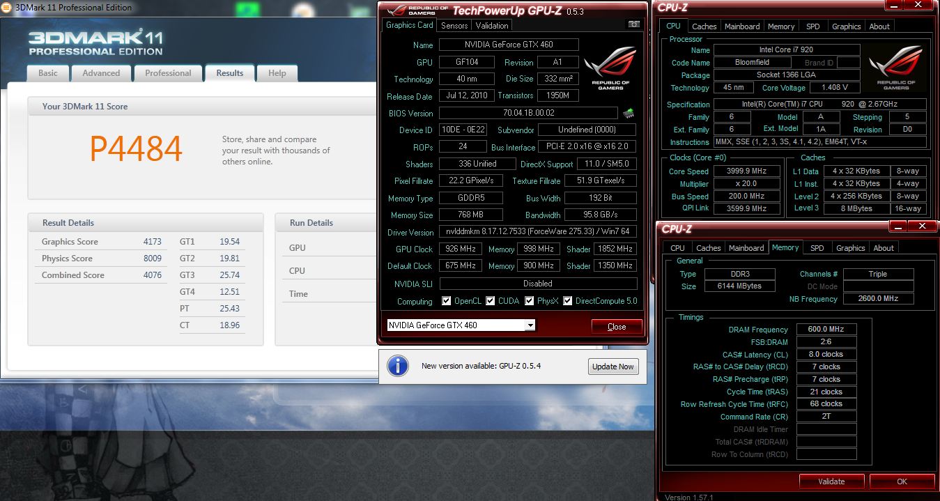The image size is (940, 501).
Task: Select the Graphics Card tab in GPU-Z
Action: [x=410, y=25]
